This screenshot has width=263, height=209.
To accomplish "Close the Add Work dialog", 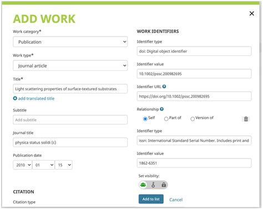I will point(251,13).
